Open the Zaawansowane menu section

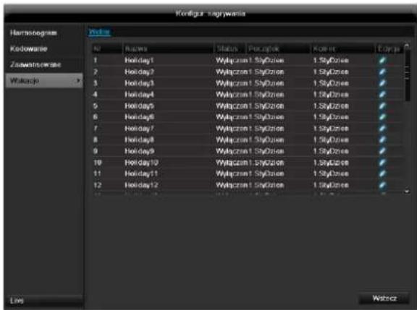(x=44, y=65)
